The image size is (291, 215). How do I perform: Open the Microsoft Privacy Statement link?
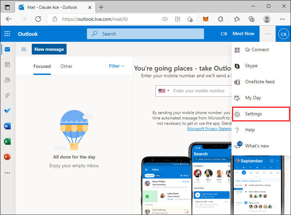coord(209,129)
